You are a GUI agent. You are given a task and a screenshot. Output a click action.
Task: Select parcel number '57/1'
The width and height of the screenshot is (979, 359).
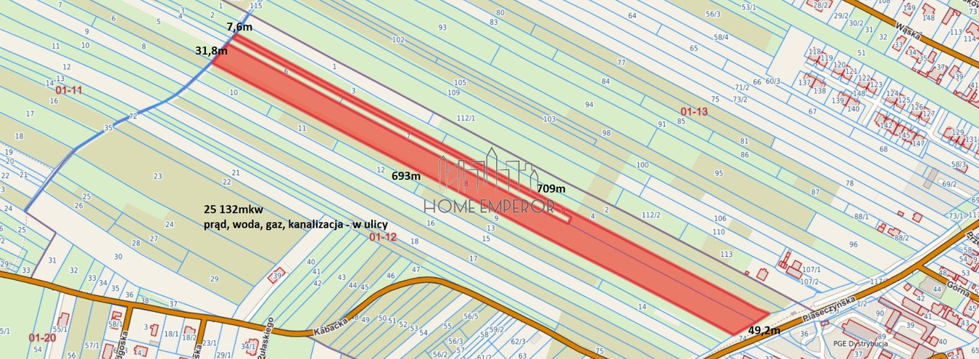tap(91, 346)
